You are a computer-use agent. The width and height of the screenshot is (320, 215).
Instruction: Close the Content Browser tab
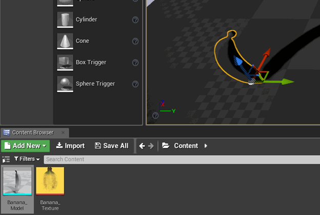[x=63, y=133]
